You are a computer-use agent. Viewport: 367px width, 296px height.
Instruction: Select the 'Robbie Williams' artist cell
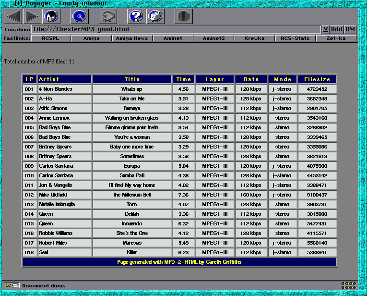65,233
